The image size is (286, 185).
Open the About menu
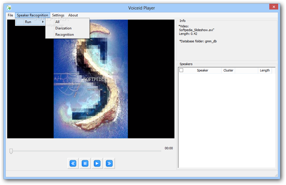73,15
